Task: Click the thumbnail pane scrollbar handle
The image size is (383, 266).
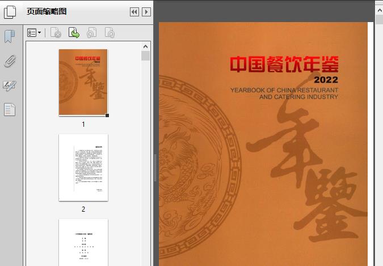Action: pos(146,56)
